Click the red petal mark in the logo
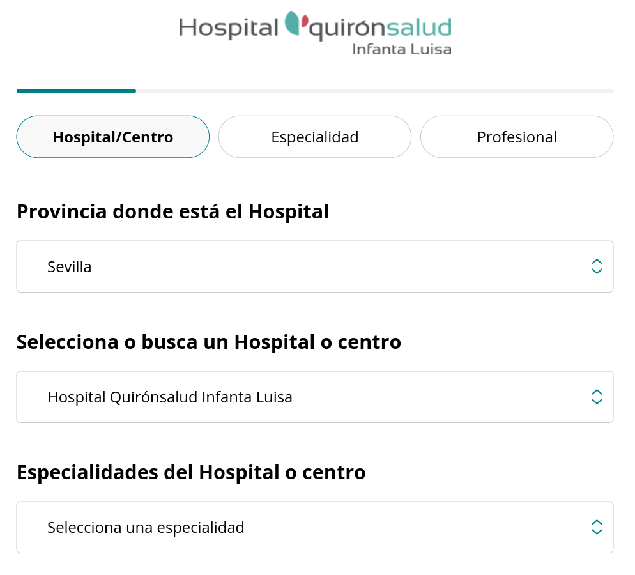Screen dimensions: 635x575 point(305,20)
